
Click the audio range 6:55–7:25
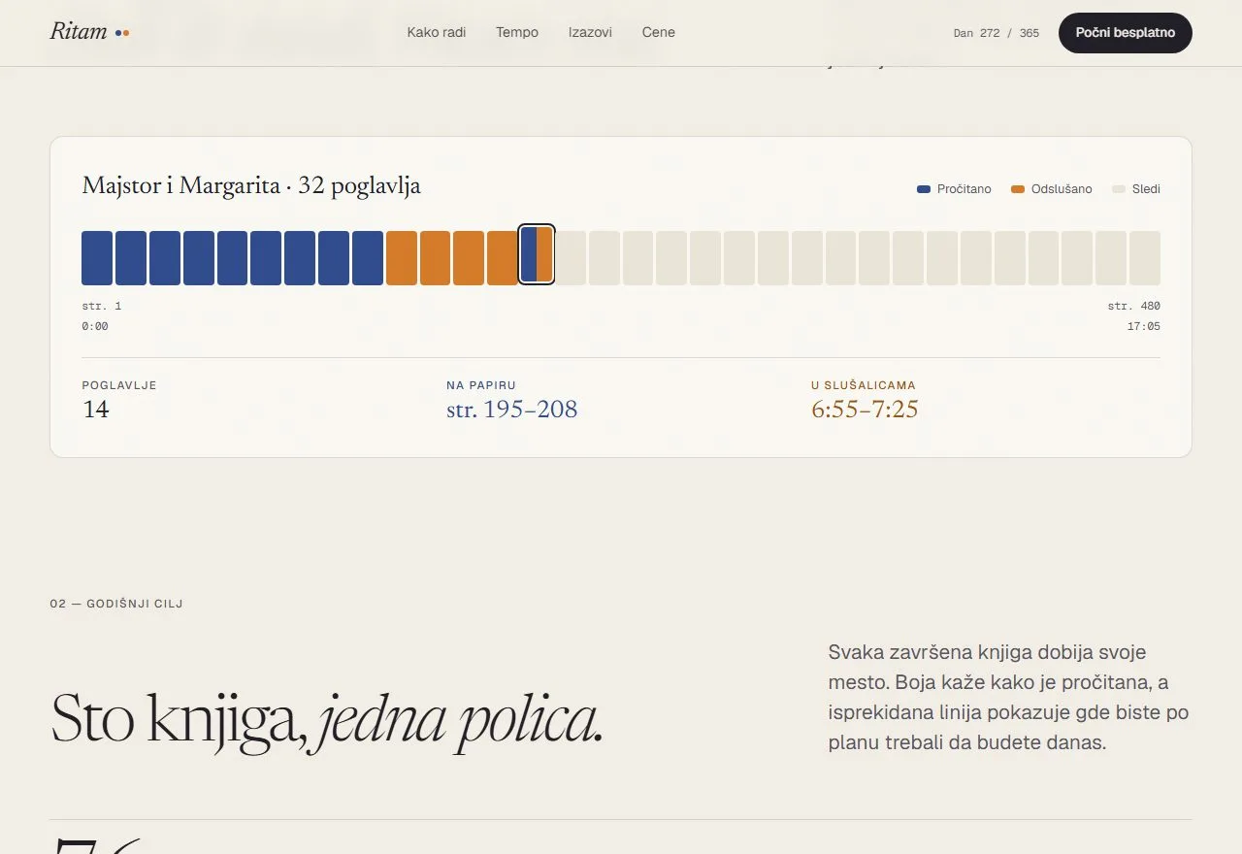[865, 410]
